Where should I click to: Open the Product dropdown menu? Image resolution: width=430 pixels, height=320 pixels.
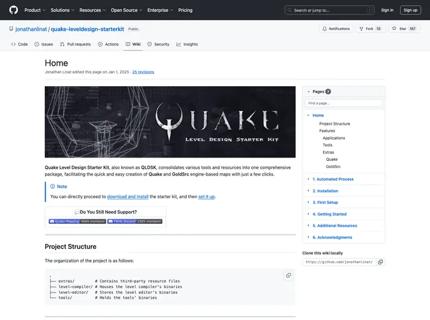[x=34, y=10]
